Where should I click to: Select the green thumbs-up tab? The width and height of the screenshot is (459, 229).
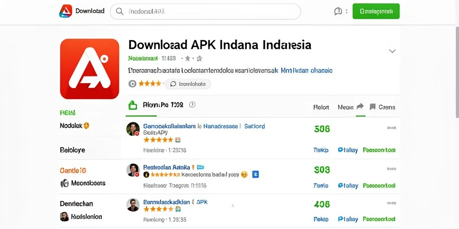[133, 105]
